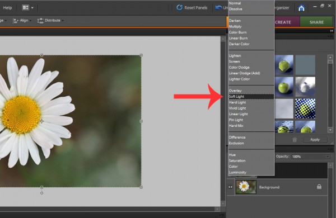Expand the Distribute dropdown arrow
The height and width of the screenshot is (218, 336).
tap(63, 21)
